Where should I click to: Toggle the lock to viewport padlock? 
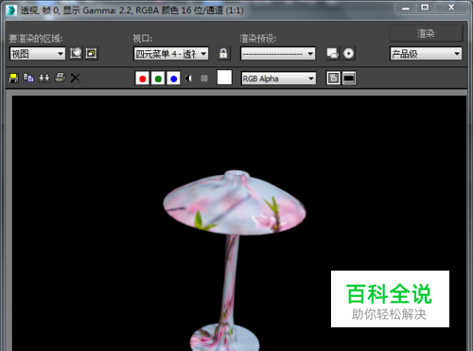tap(223, 53)
